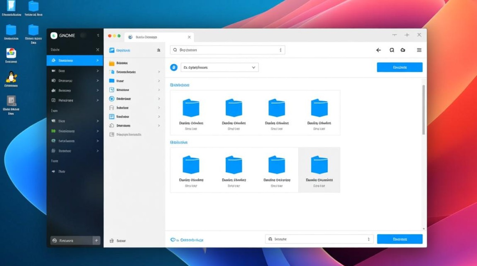Click the blue button at top right of content
The width and height of the screenshot is (477, 266).
pyautogui.click(x=400, y=67)
